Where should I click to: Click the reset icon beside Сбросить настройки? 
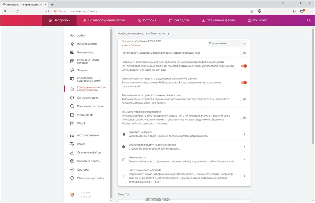click(x=72, y=178)
